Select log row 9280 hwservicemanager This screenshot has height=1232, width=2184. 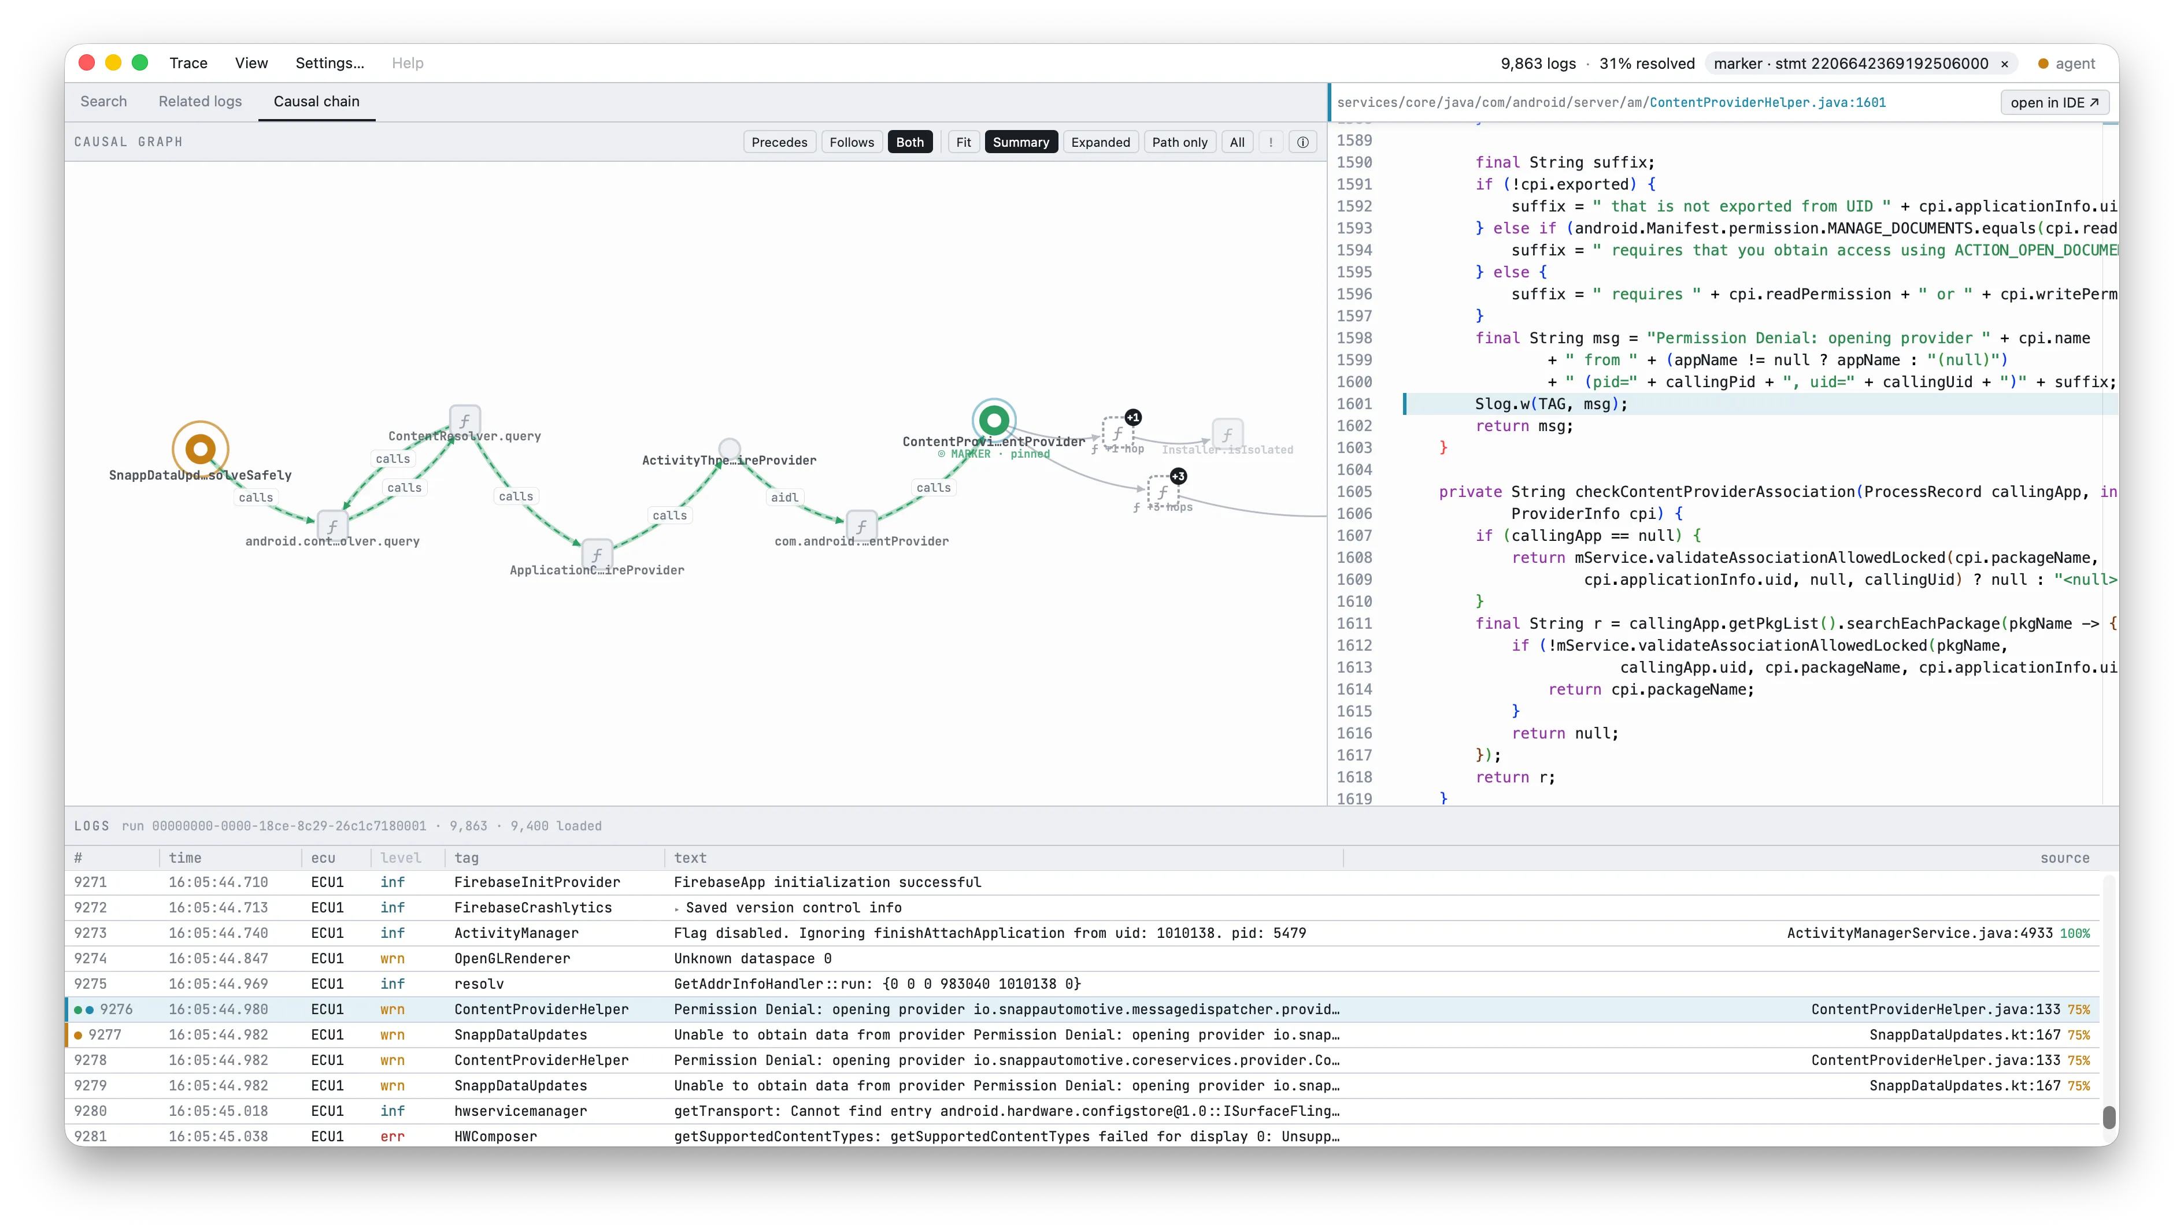[x=1083, y=1111]
